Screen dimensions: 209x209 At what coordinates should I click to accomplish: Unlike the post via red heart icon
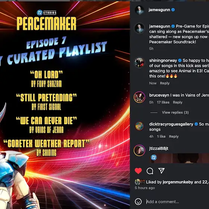point(138,171)
